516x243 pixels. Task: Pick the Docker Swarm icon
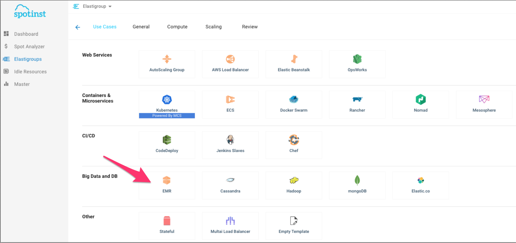click(x=294, y=99)
